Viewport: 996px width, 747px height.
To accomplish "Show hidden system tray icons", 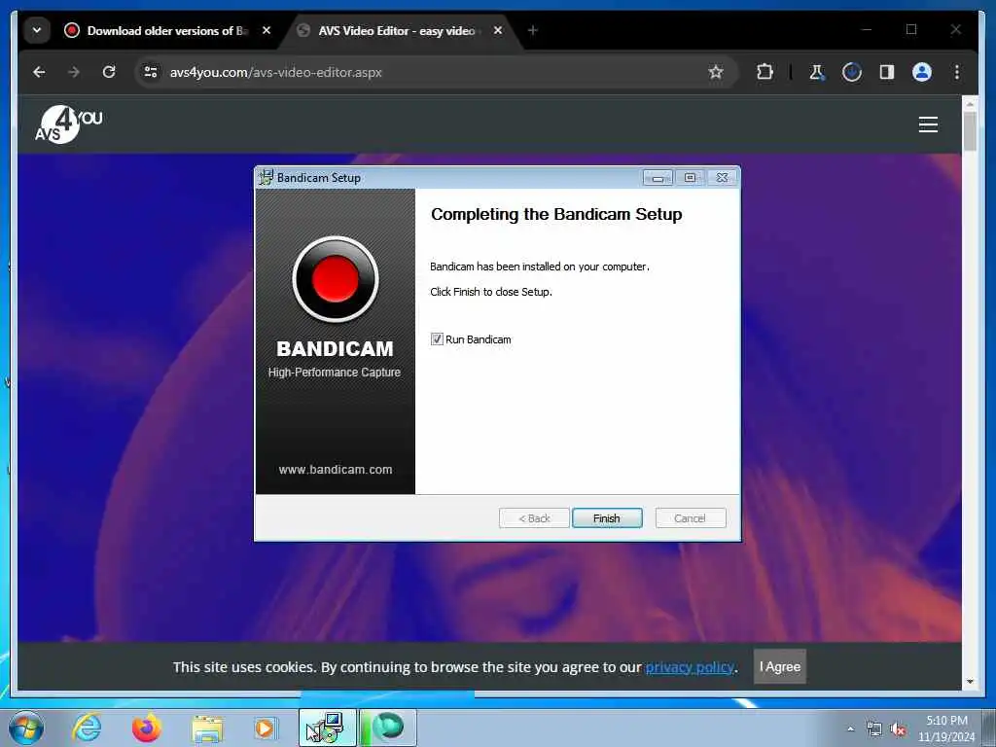I will click(850, 729).
